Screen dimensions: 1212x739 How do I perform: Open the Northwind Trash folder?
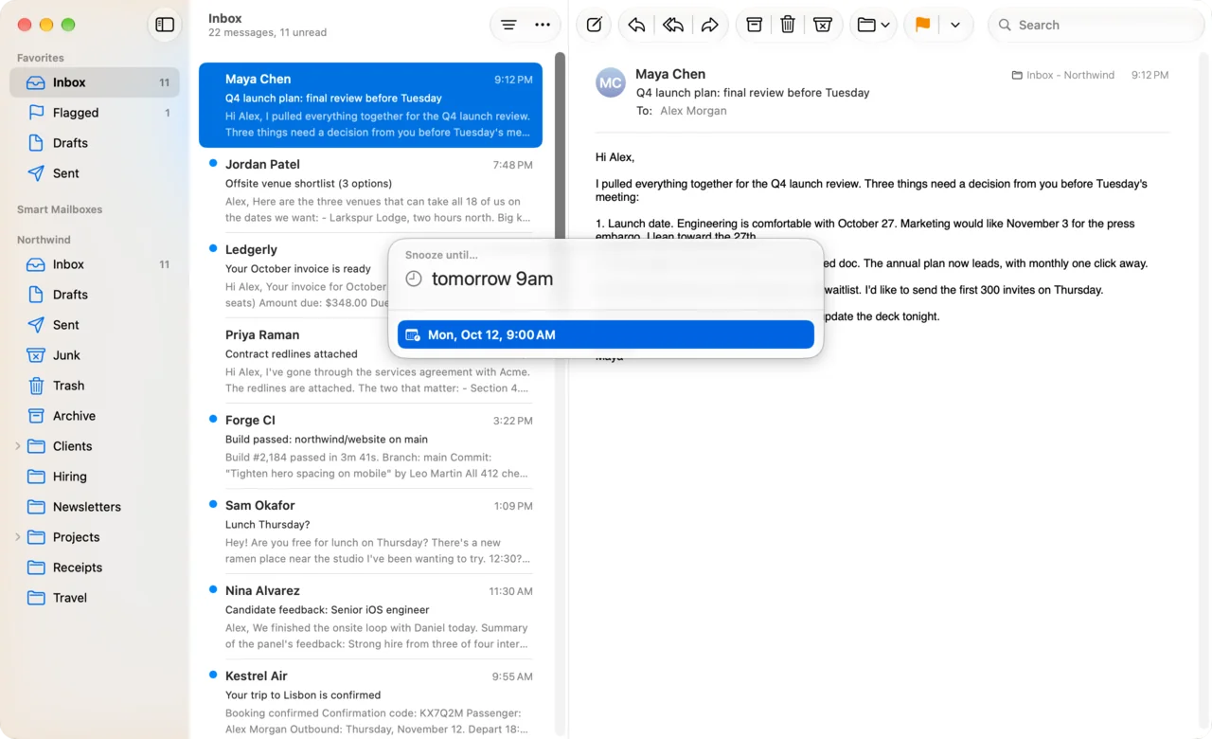click(95, 386)
